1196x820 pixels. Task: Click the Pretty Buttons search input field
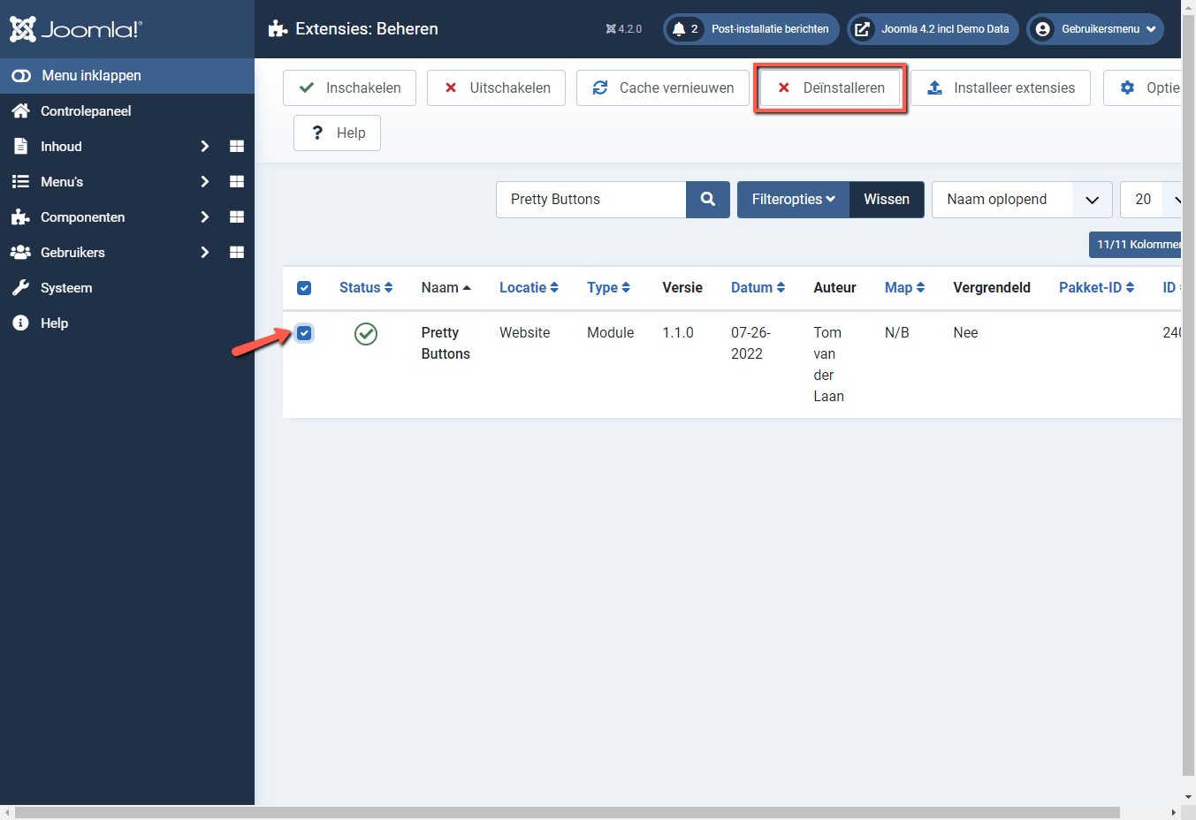590,199
